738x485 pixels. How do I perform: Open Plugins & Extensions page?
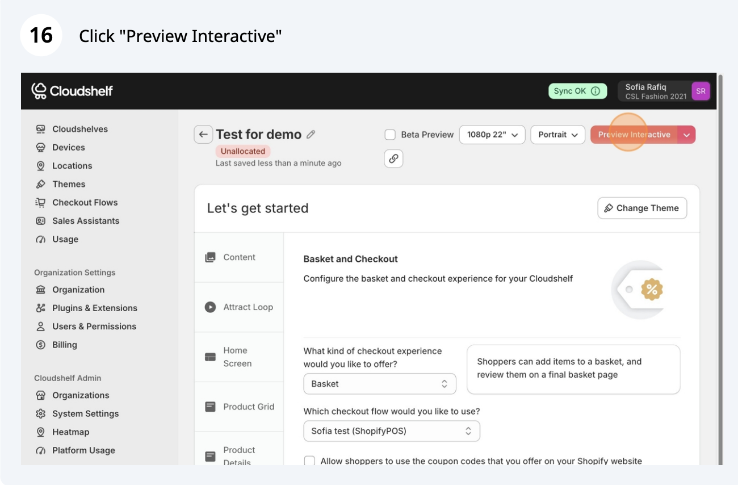click(95, 308)
